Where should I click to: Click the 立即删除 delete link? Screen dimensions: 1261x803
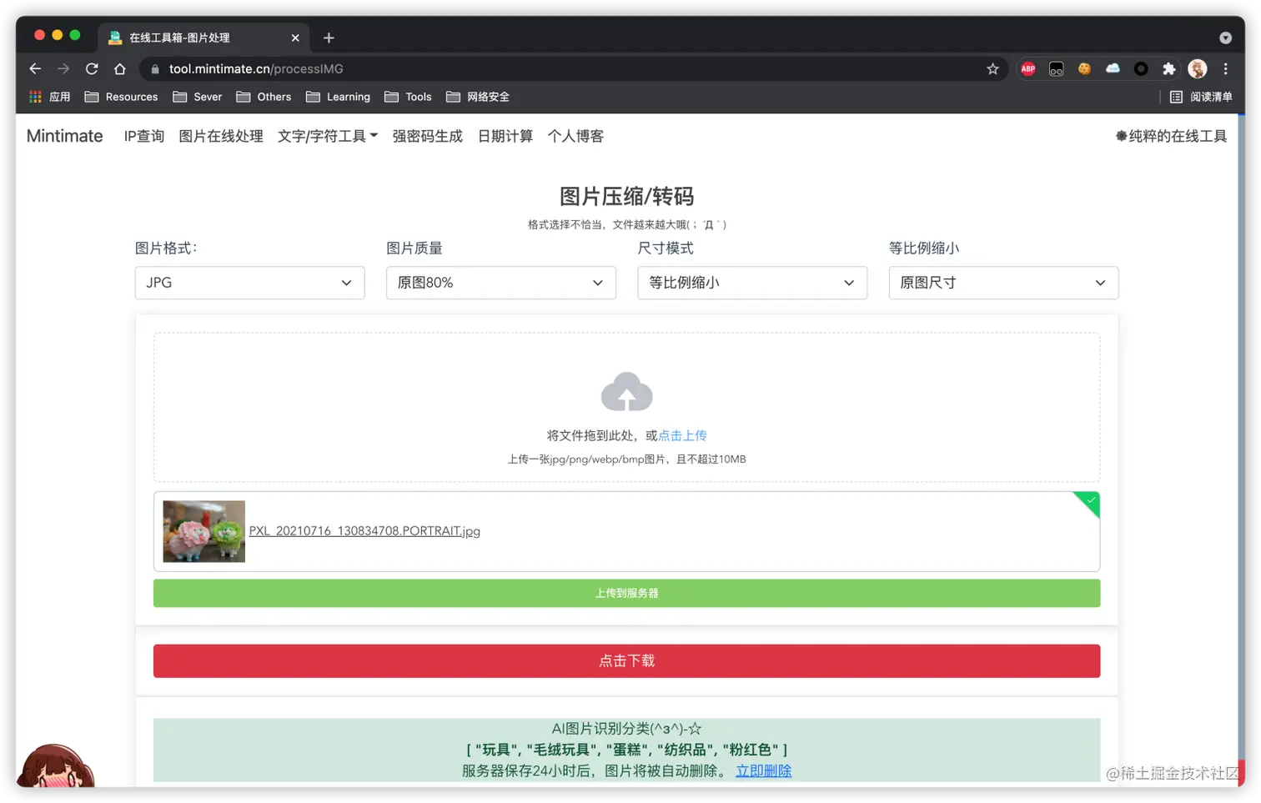[x=762, y=770]
